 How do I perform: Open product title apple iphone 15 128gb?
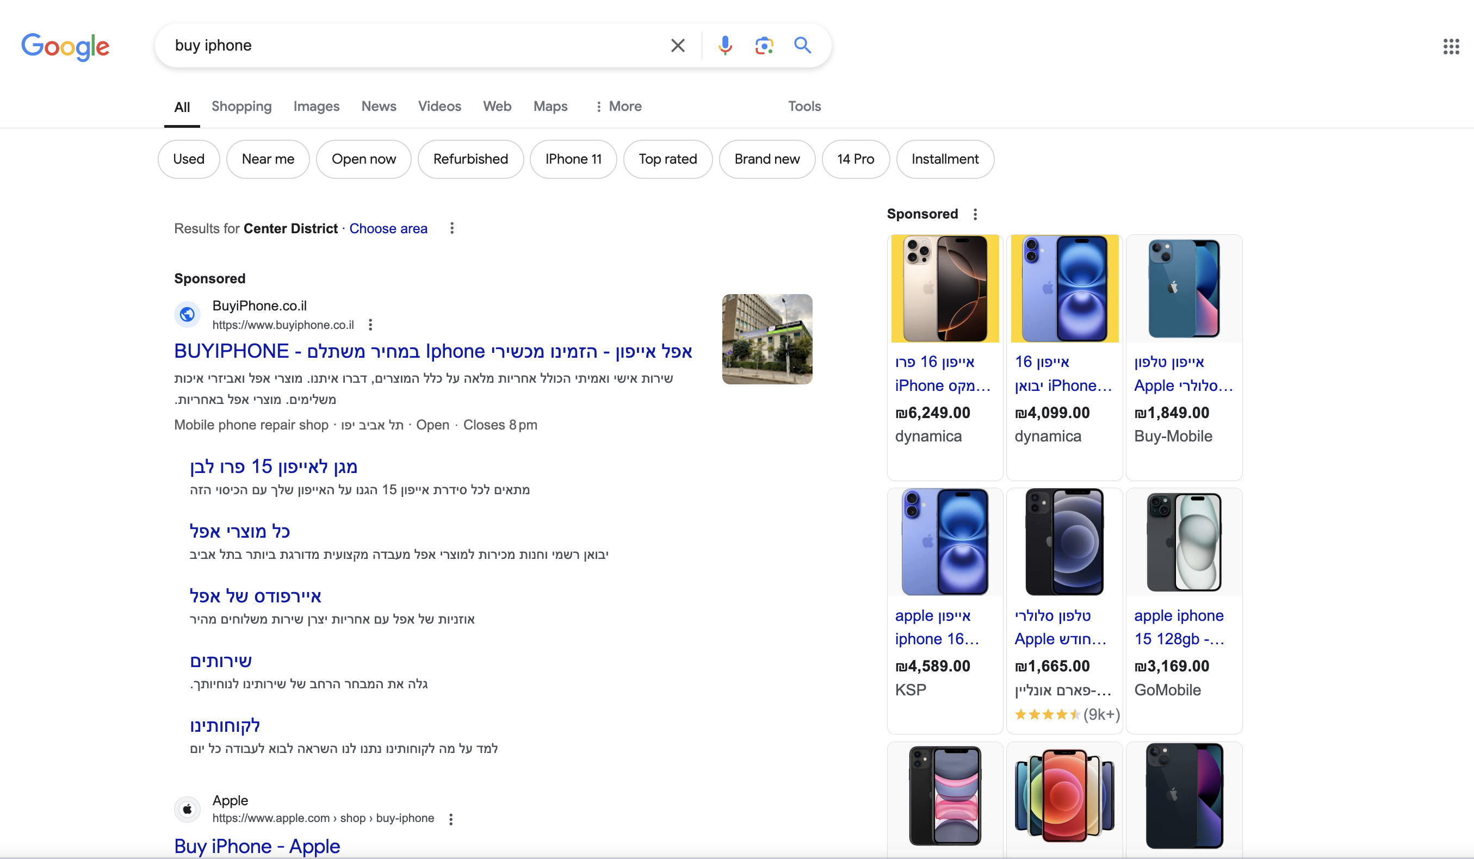[1179, 627]
